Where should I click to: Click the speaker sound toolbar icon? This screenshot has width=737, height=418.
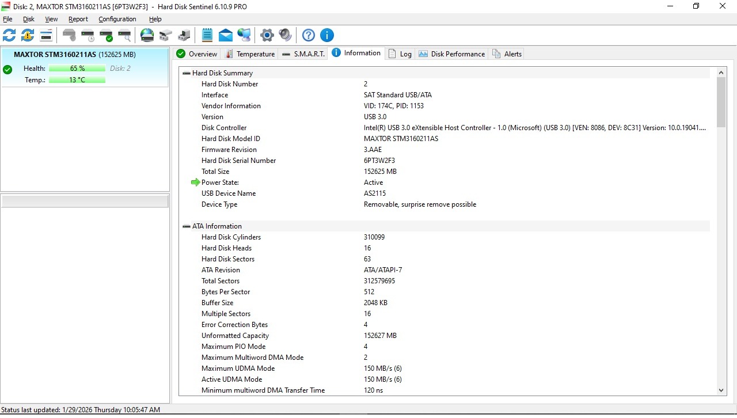(285, 35)
